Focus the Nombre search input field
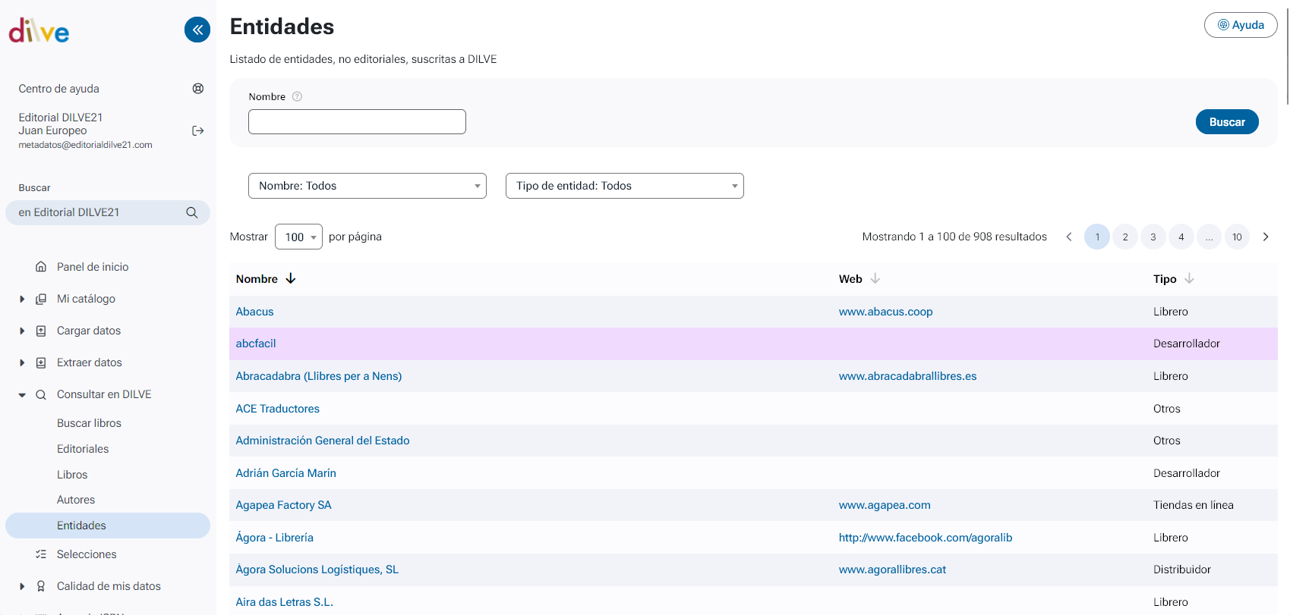1290x615 pixels. click(357, 122)
